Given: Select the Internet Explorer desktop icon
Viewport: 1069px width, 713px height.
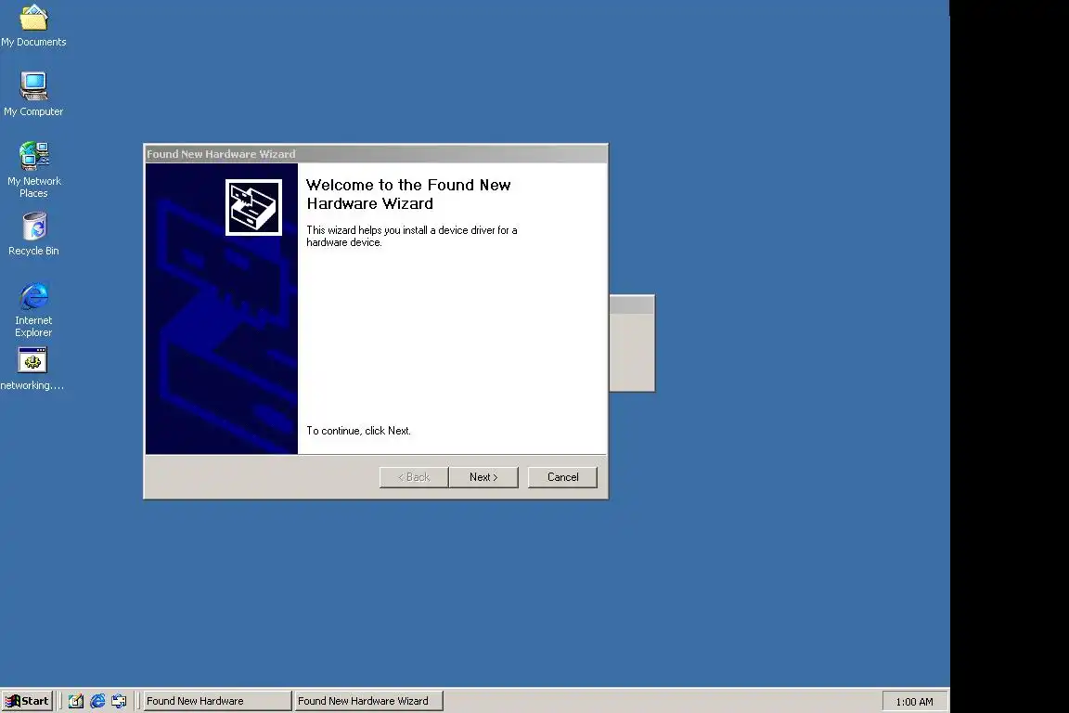Looking at the screenshot, I should click(x=33, y=309).
